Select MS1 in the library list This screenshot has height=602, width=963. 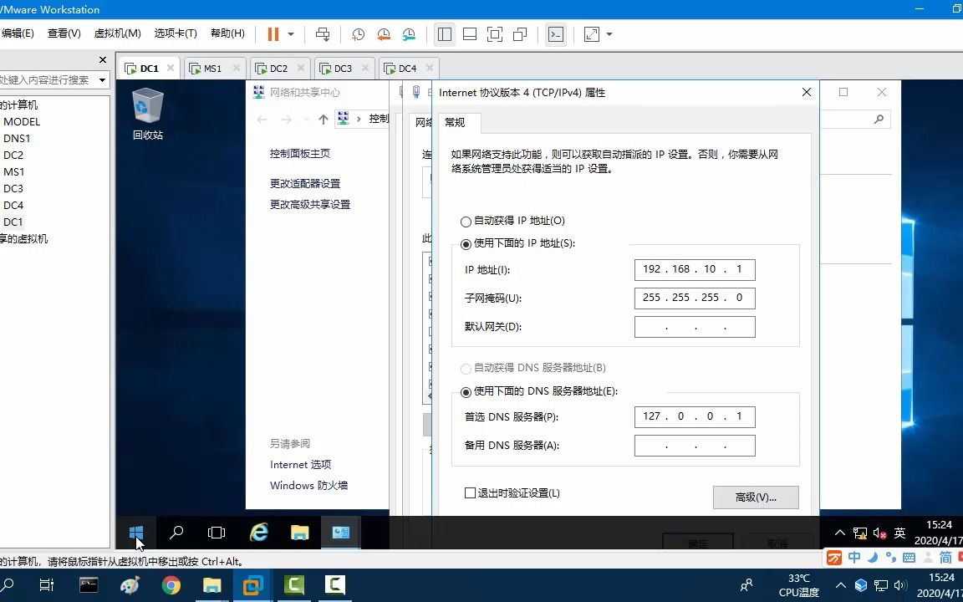click(13, 171)
